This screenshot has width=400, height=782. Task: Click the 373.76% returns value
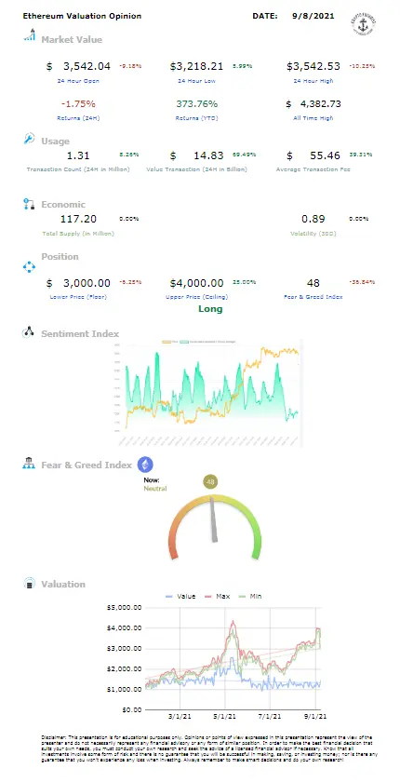197,103
